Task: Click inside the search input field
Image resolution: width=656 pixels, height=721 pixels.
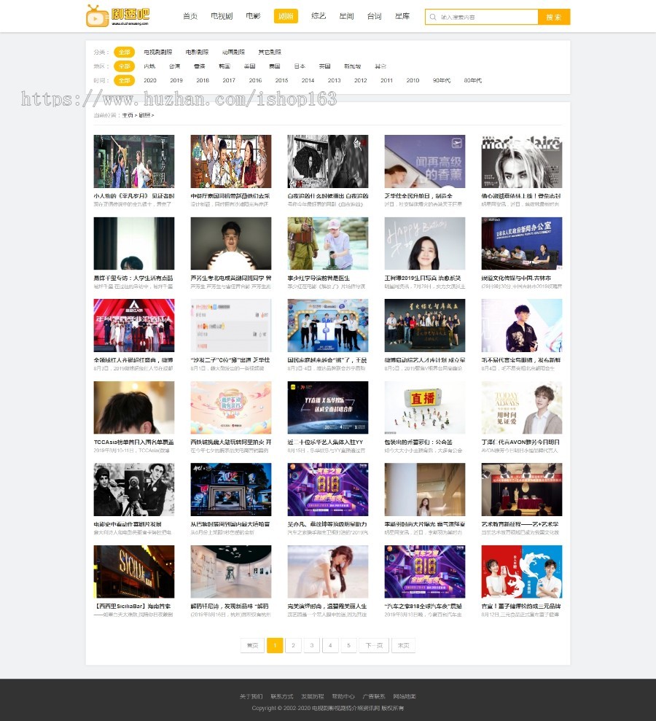Action: pos(485,17)
